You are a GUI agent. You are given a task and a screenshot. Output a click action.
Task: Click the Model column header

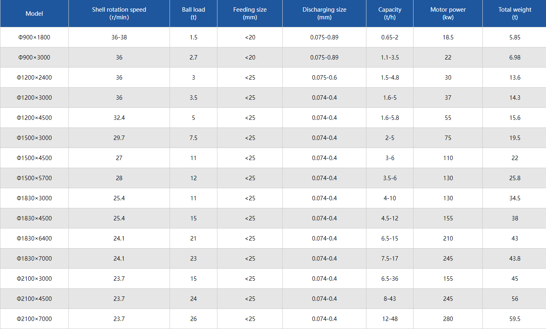(34, 14)
